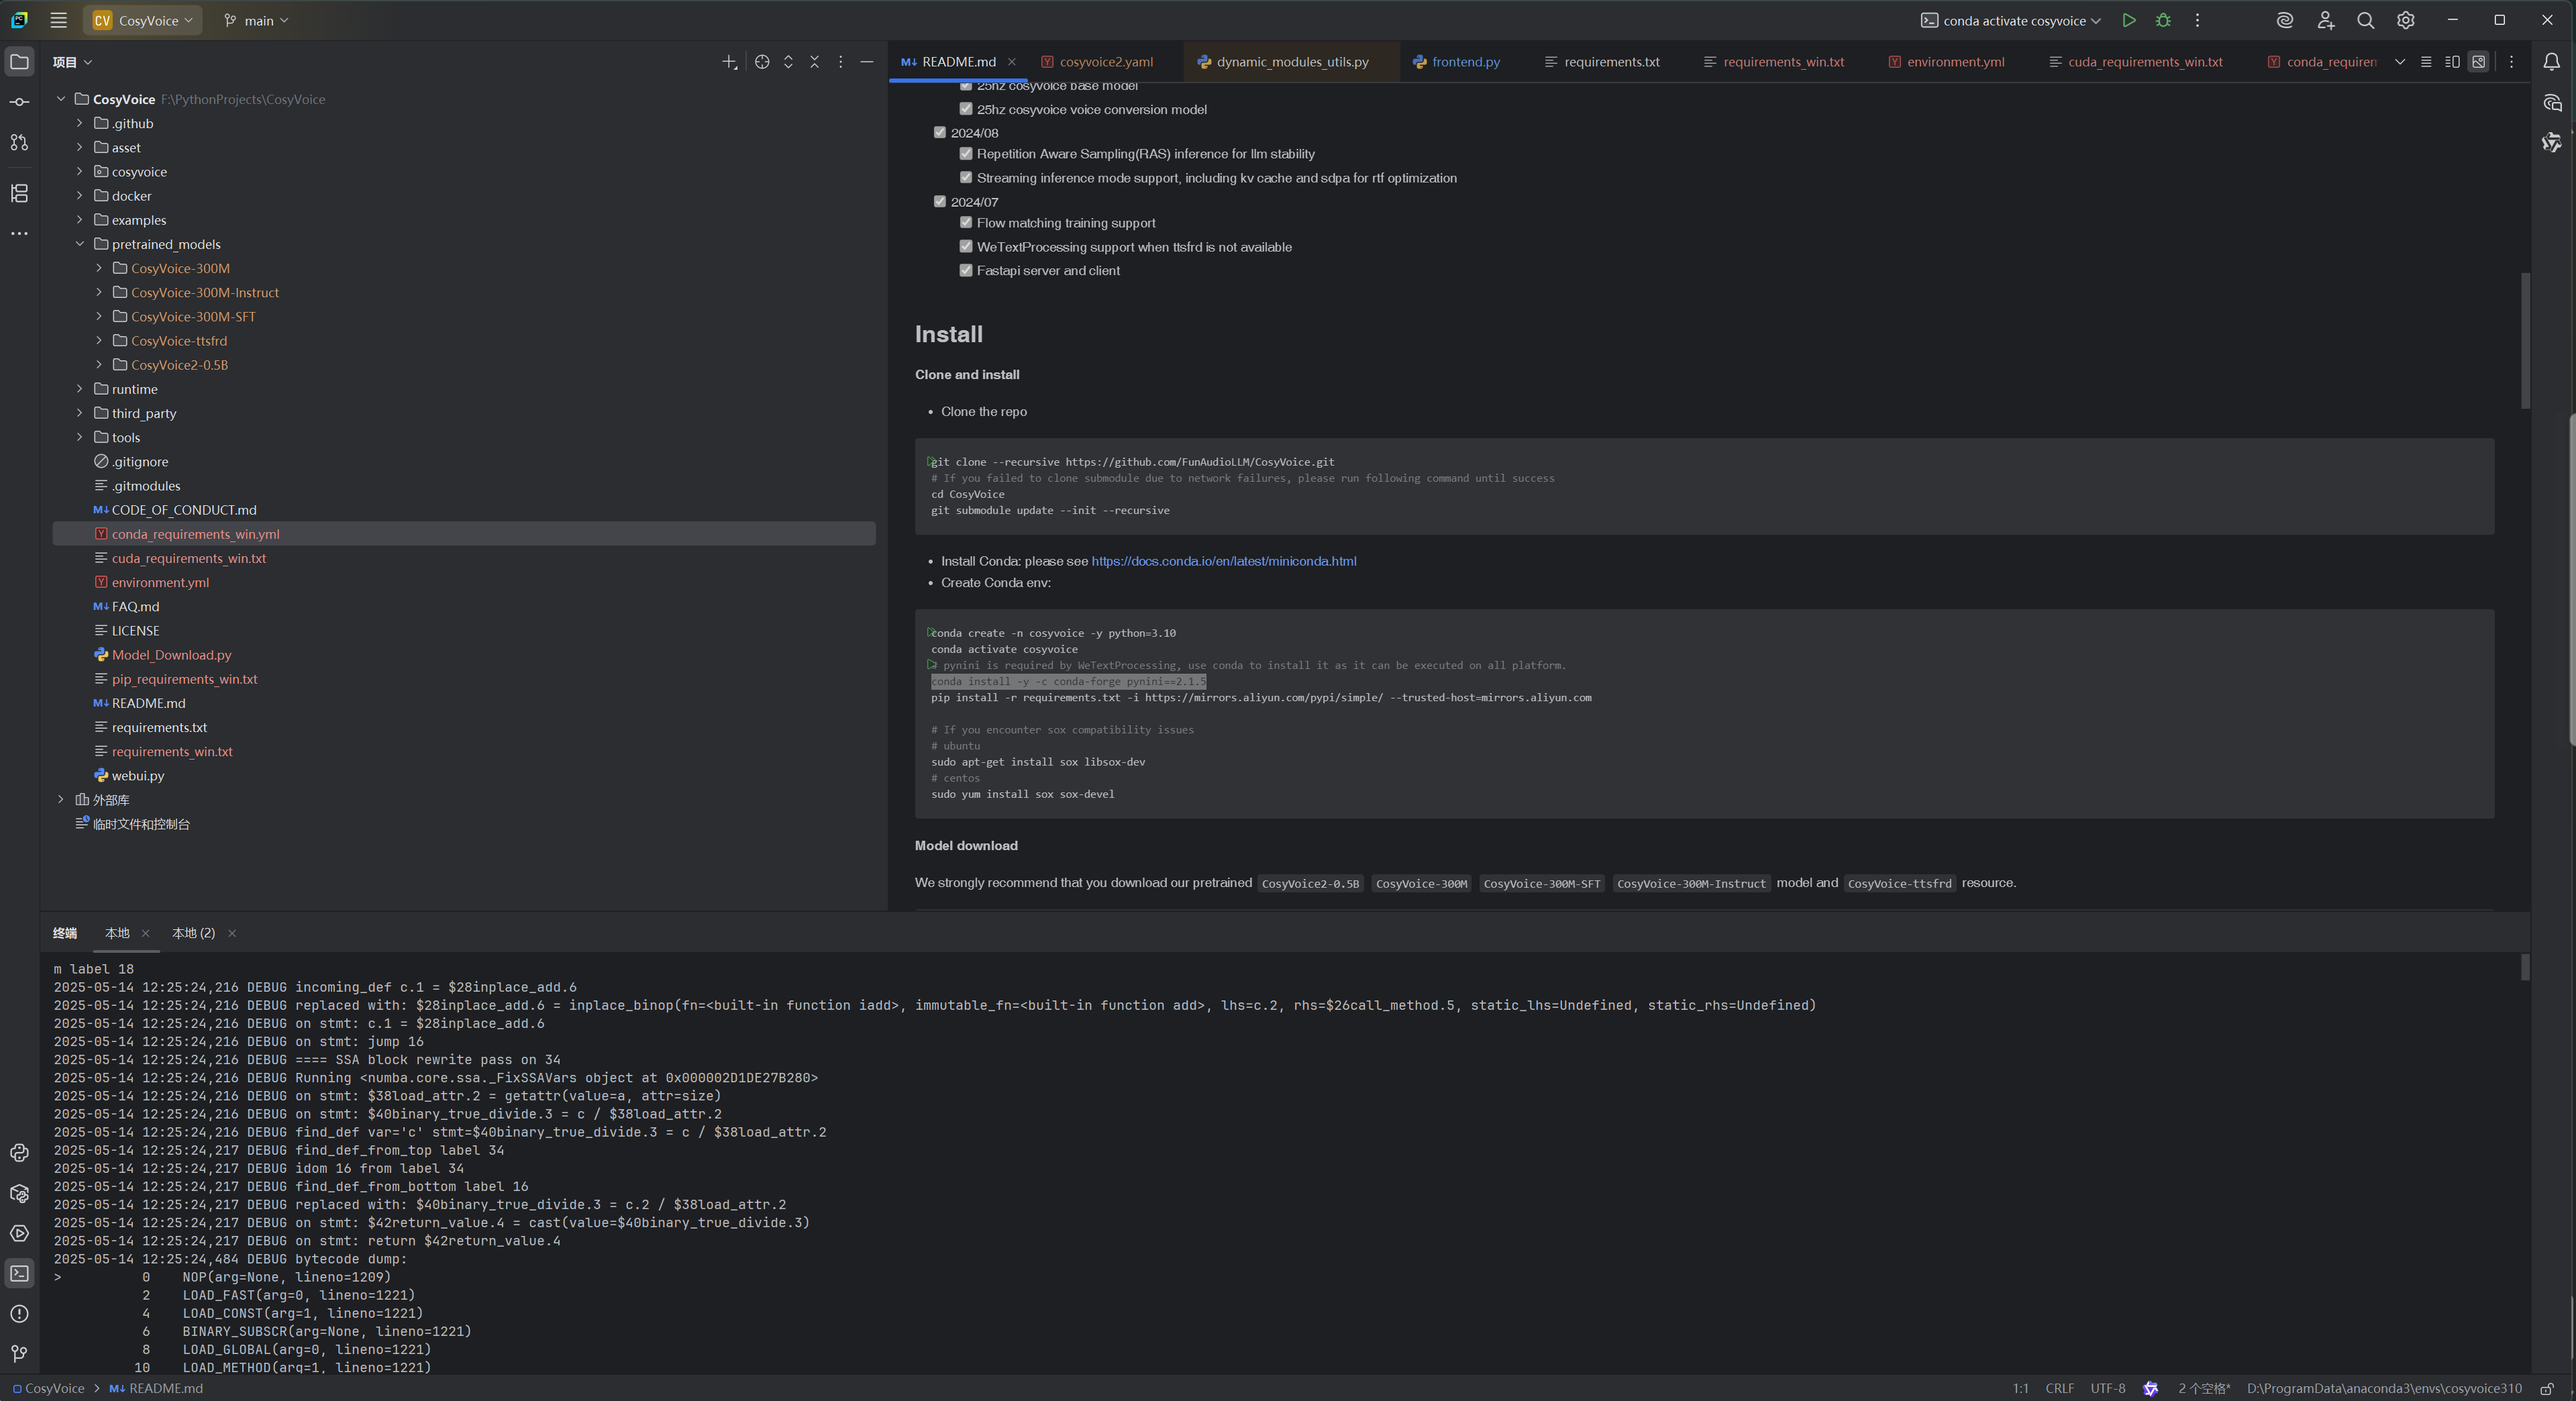
Task: Open the Notifications bell panel
Action: coord(2551,62)
